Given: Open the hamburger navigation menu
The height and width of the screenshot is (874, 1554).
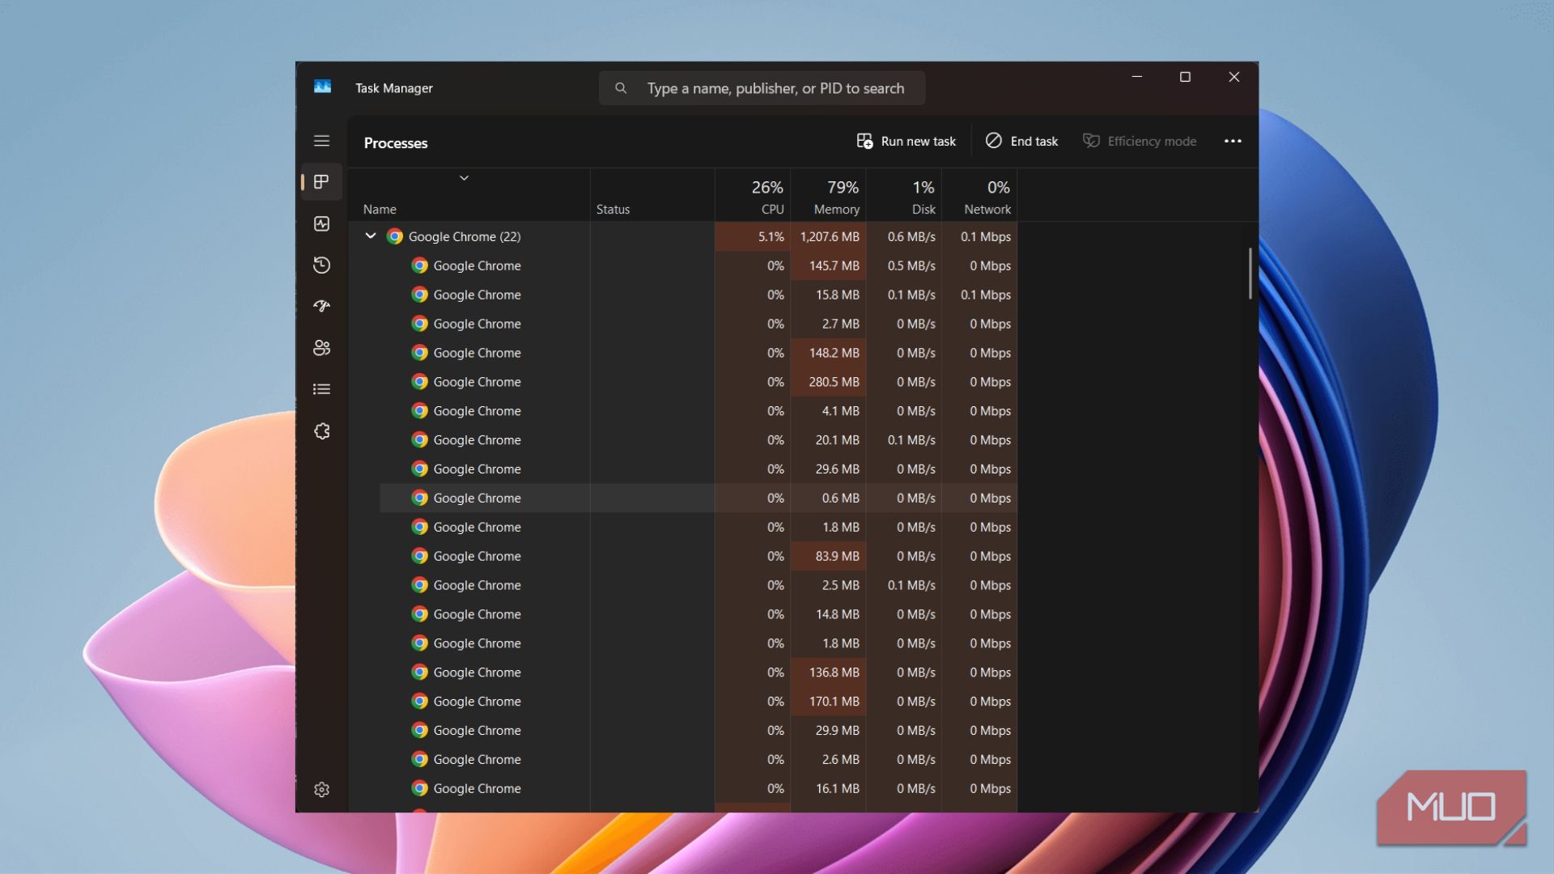Looking at the screenshot, I should click(x=321, y=141).
